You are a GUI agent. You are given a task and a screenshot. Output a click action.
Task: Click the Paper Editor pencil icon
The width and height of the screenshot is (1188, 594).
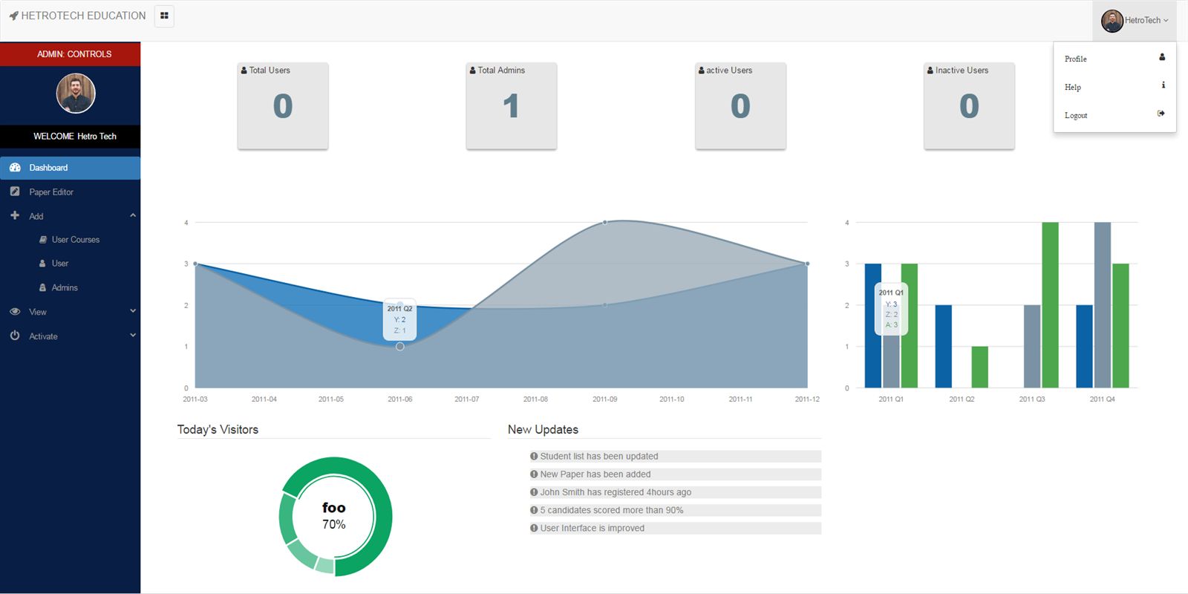pos(15,192)
